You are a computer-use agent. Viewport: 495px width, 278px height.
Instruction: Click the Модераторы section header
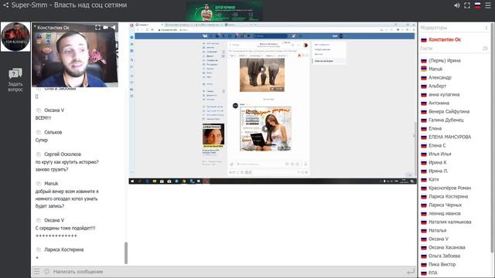click(434, 28)
